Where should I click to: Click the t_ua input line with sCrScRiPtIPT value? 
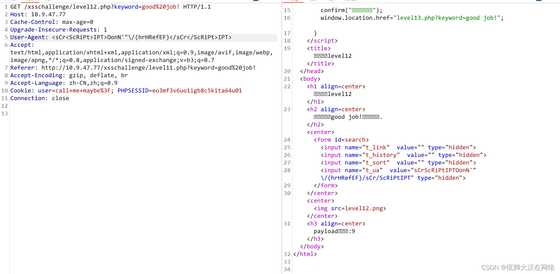pos(398,170)
